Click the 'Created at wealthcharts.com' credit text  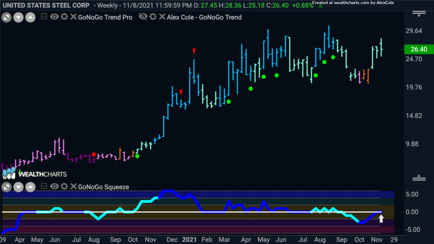point(353,3)
